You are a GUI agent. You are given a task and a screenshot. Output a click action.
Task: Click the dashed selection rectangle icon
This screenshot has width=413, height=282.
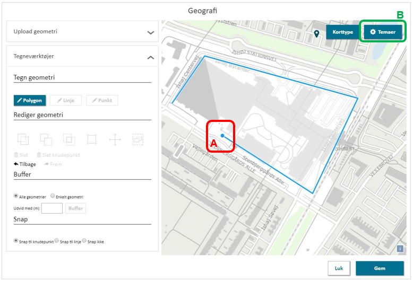pos(137,139)
